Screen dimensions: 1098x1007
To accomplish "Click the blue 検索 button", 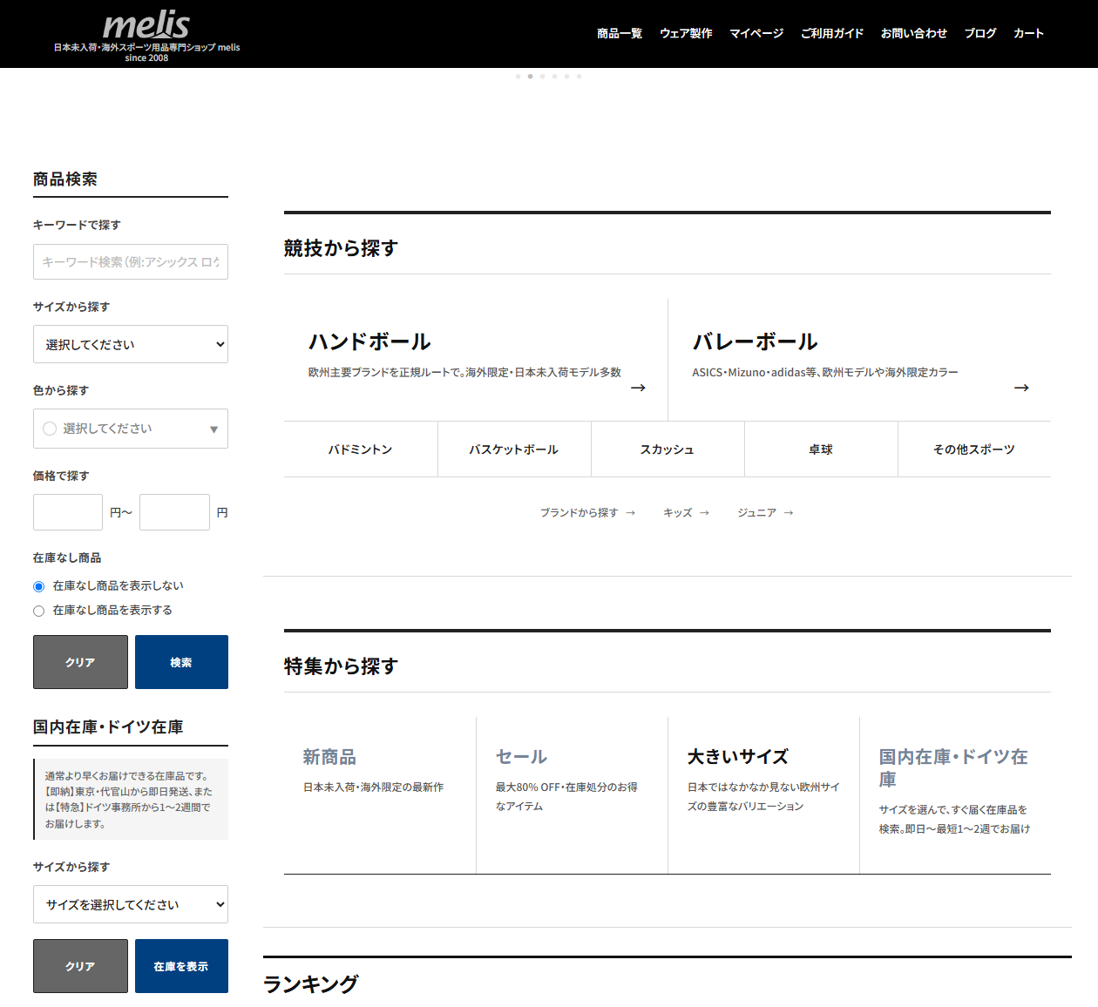I will (181, 662).
